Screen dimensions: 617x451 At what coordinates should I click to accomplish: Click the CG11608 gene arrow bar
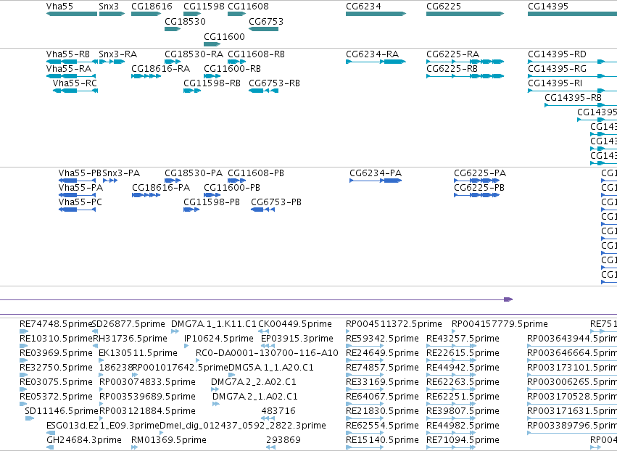[237, 14]
